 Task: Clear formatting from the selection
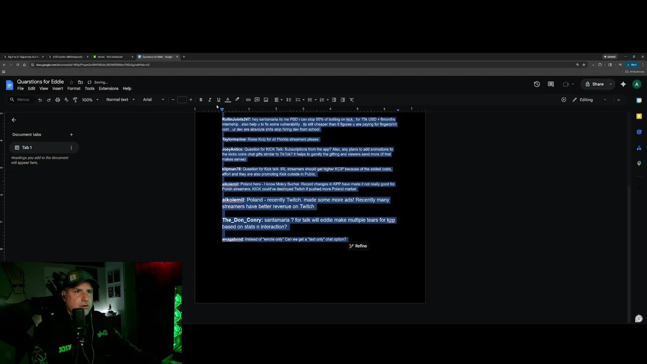352,100
